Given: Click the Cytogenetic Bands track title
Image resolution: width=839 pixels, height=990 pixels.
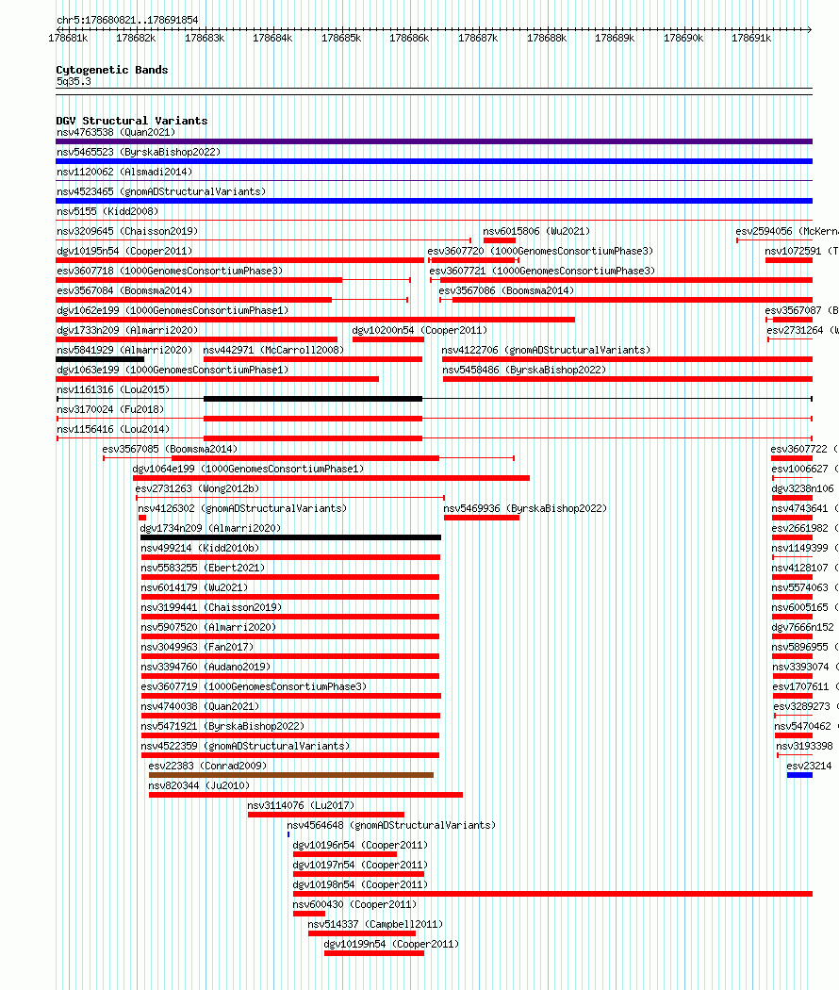Looking at the screenshot, I should pyautogui.click(x=112, y=70).
